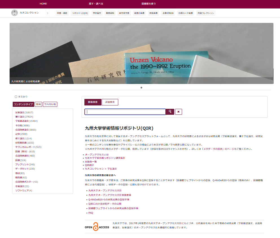This screenshot has width=280, height=238.
Task: Select the 学内刊行物 facet tab
Action: click(x=50, y=104)
